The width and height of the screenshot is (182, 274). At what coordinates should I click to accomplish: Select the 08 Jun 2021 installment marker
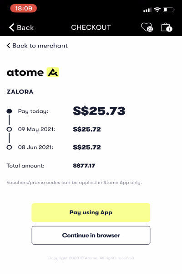click(9, 148)
